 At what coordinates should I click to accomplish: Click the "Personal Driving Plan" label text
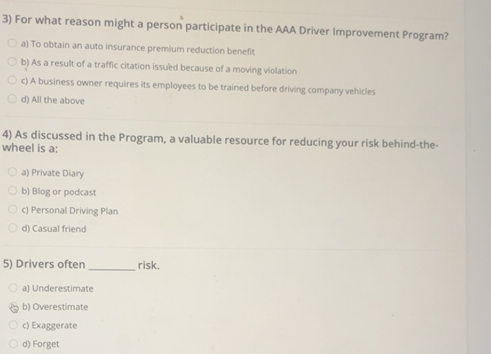(x=70, y=211)
